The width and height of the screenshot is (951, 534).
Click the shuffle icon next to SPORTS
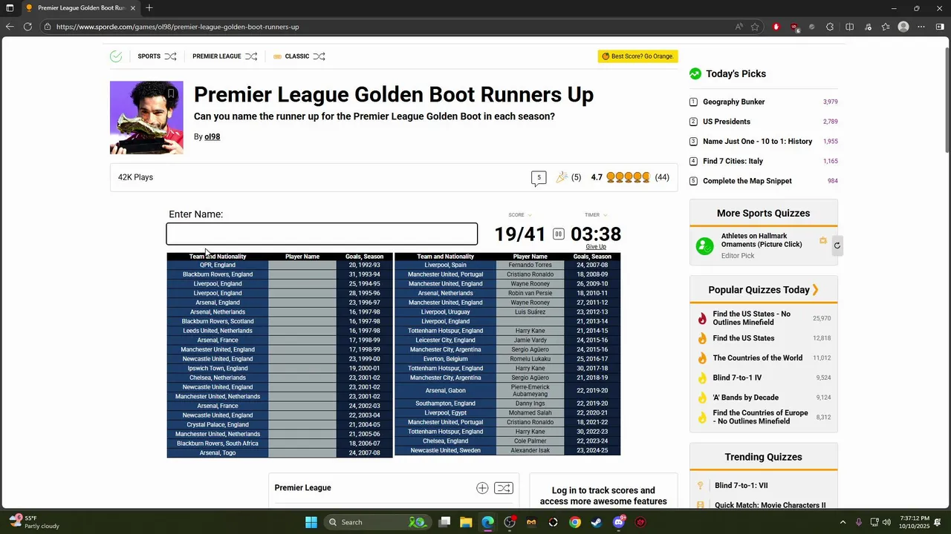pyautogui.click(x=170, y=56)
